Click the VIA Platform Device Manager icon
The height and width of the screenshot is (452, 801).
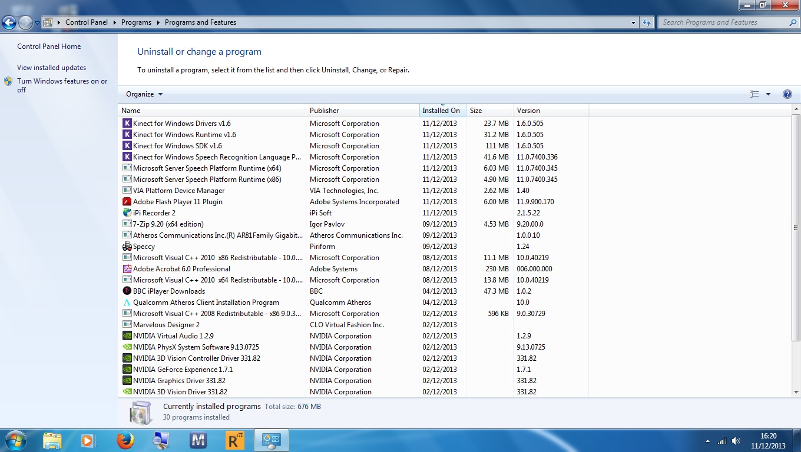point(127,191)
